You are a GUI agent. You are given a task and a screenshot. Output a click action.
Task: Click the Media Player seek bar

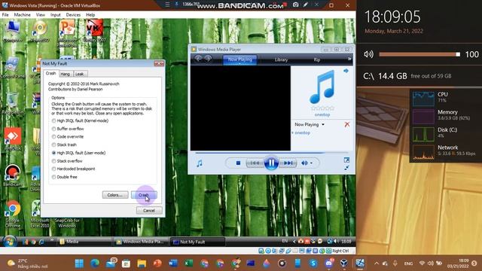click(271, 152)
